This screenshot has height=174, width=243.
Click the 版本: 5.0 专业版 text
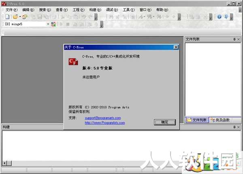[x=97, y=68]
